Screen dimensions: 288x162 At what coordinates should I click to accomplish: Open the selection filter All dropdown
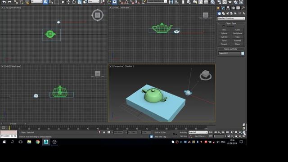[x=36, y=1]
